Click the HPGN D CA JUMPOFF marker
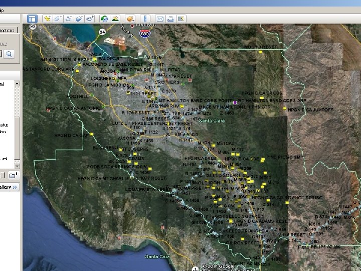This screenshot has height=271, width=361. point(285,108)
